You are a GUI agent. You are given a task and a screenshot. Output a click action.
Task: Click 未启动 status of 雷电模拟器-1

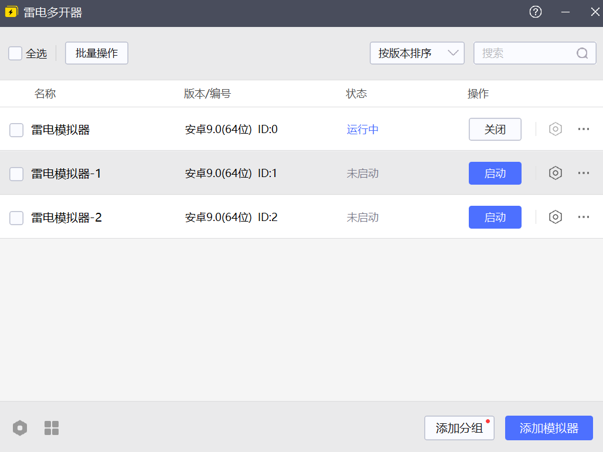pos(363,173)
